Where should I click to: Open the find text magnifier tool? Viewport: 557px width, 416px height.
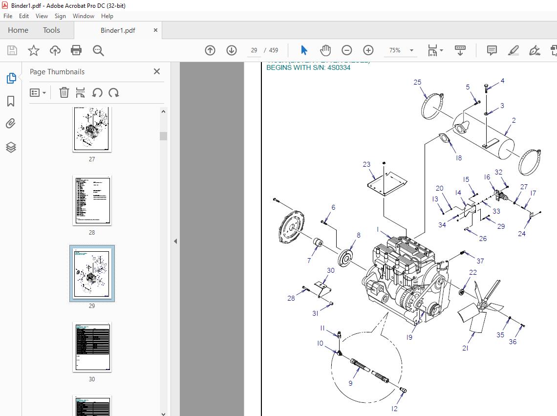[98, 50]
